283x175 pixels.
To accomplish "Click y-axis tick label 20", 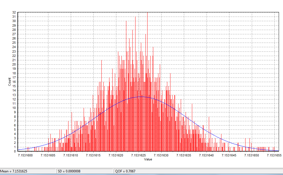I will [x=14, y=65].
